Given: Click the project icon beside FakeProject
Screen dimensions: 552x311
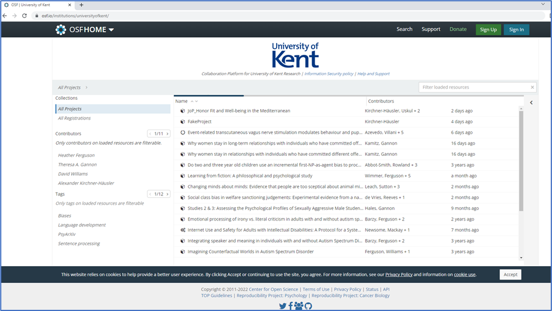Looking at the screenshot, I should (183, 122).
